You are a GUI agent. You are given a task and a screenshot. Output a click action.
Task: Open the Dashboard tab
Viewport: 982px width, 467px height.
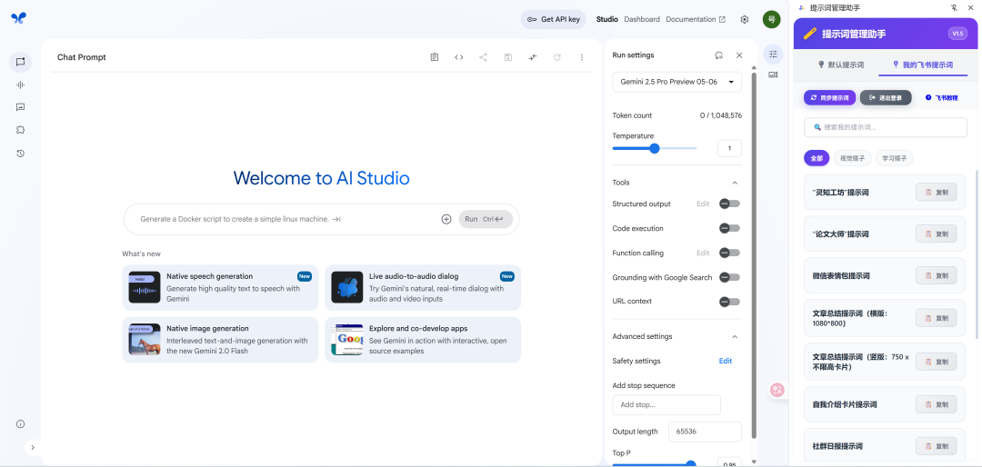point(642,19)
